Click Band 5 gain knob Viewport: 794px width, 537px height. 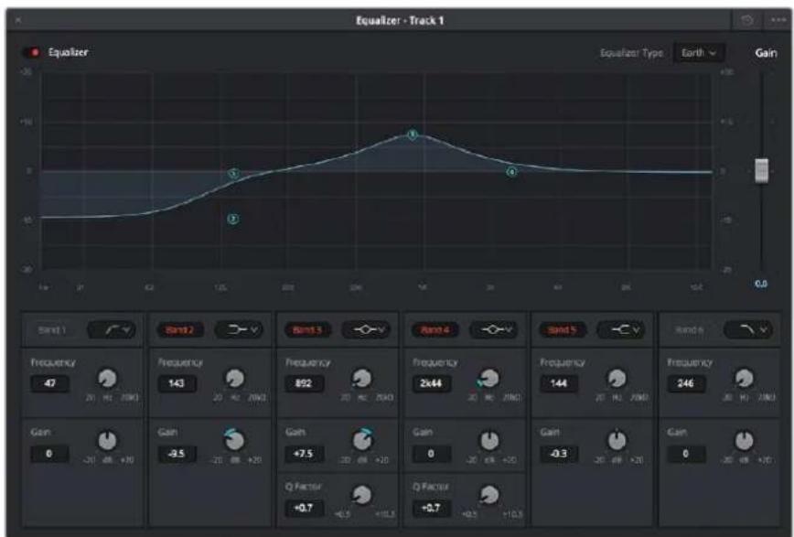[x=617, y=441]
